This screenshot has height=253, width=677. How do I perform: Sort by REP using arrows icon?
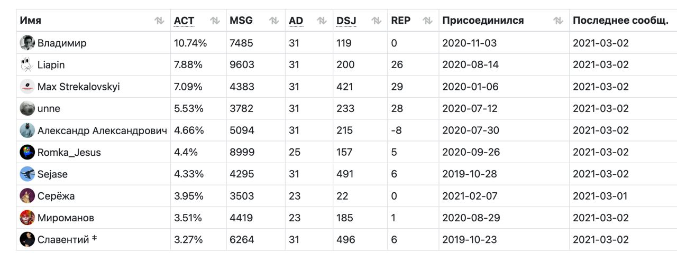point(427,21)
